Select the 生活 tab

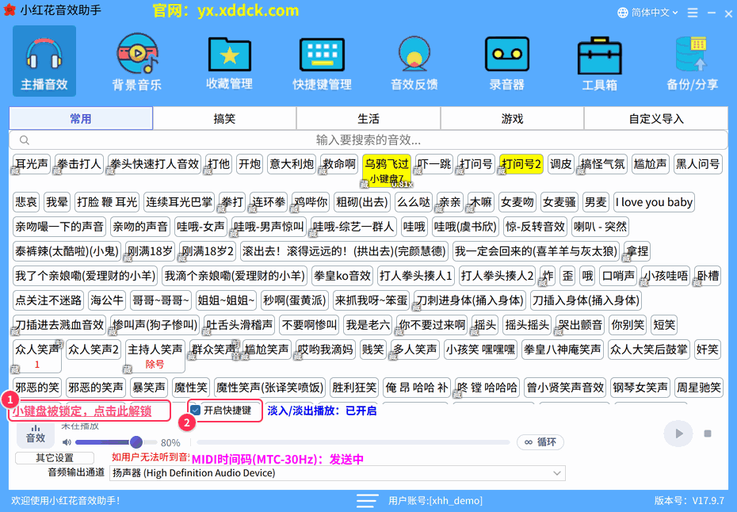coord(368,118)
